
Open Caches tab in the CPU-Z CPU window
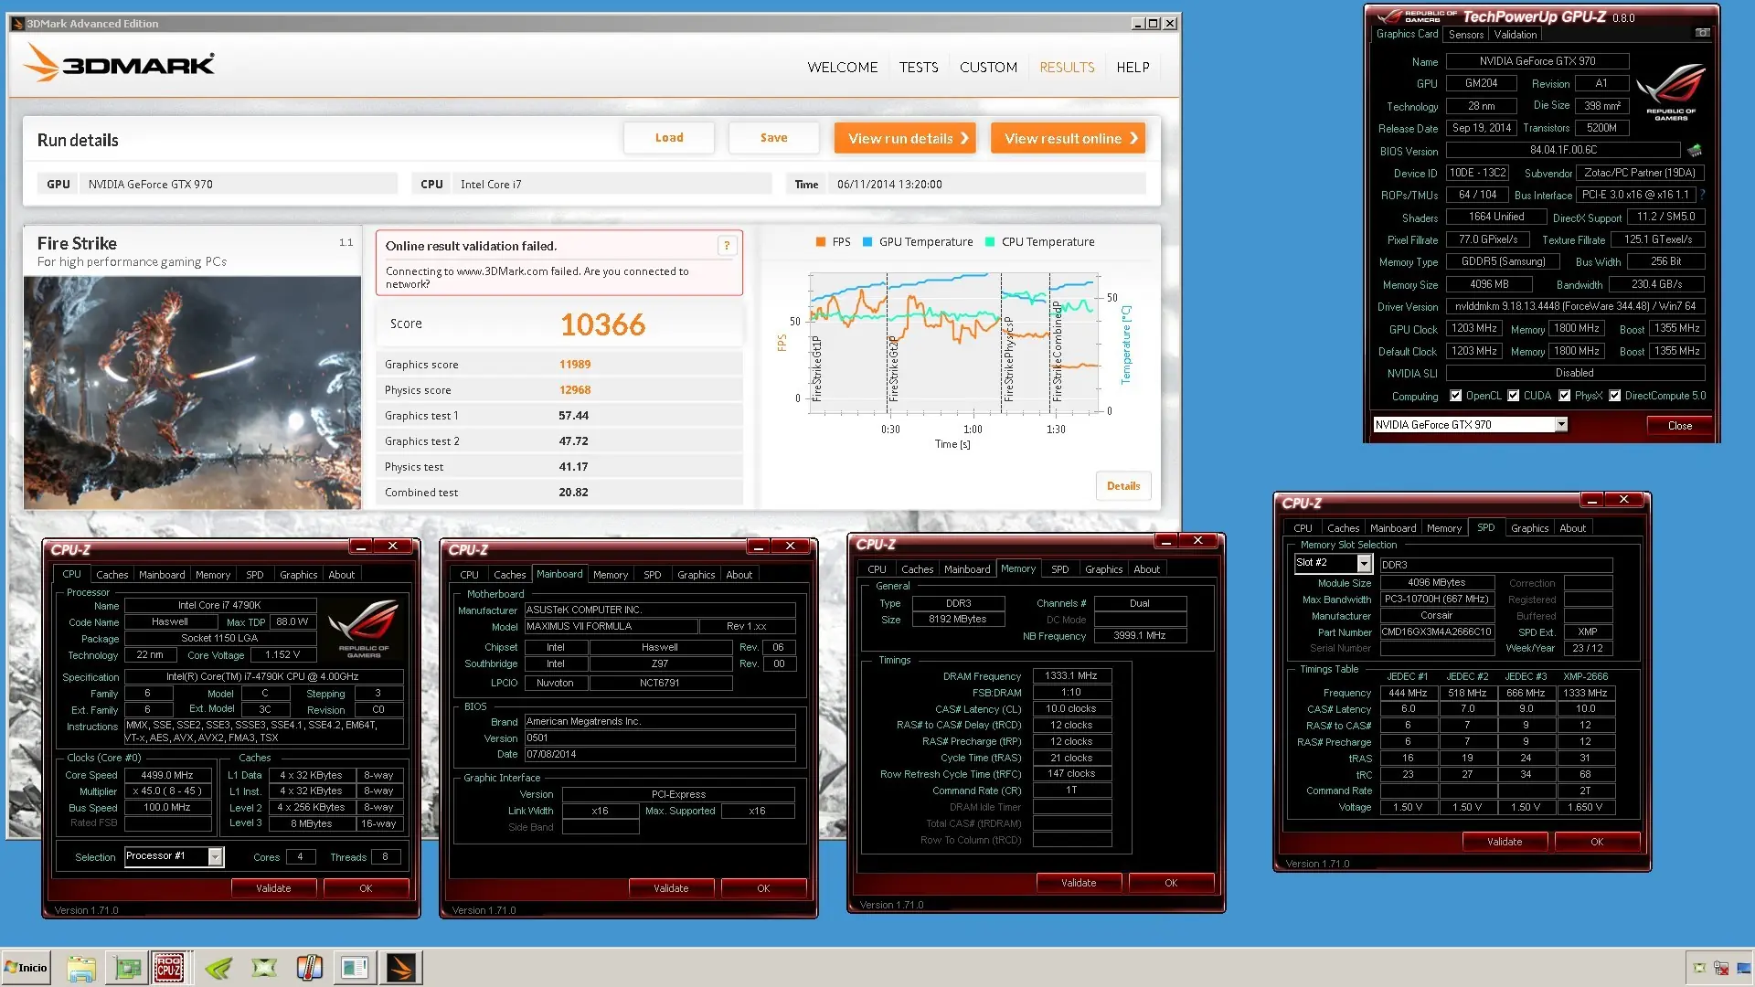[112, 575]
